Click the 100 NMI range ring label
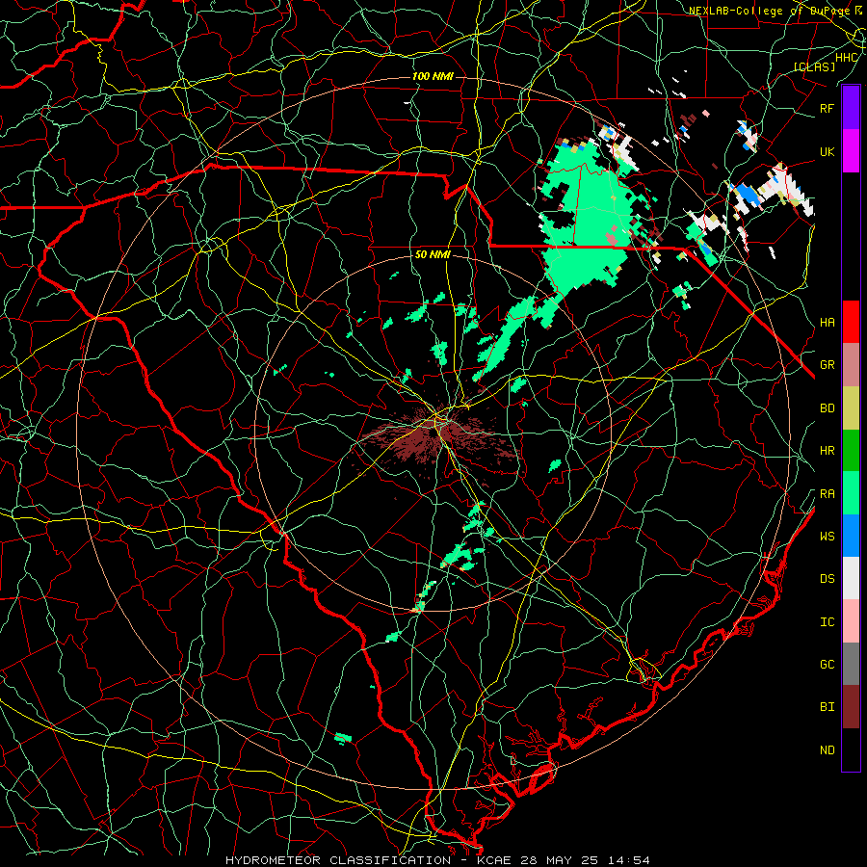Viewport: 867px width, 867px height. coord(433,76)
